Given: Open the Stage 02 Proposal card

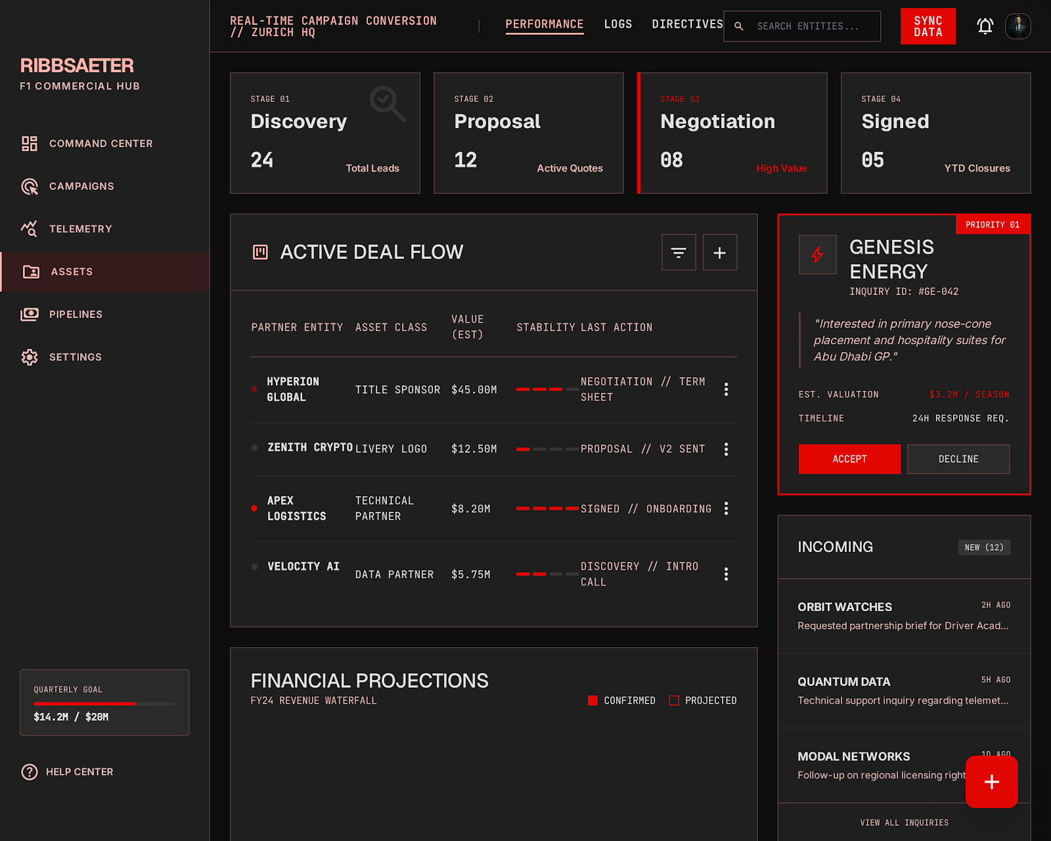Looking at the screenshot, I should 529,133.
